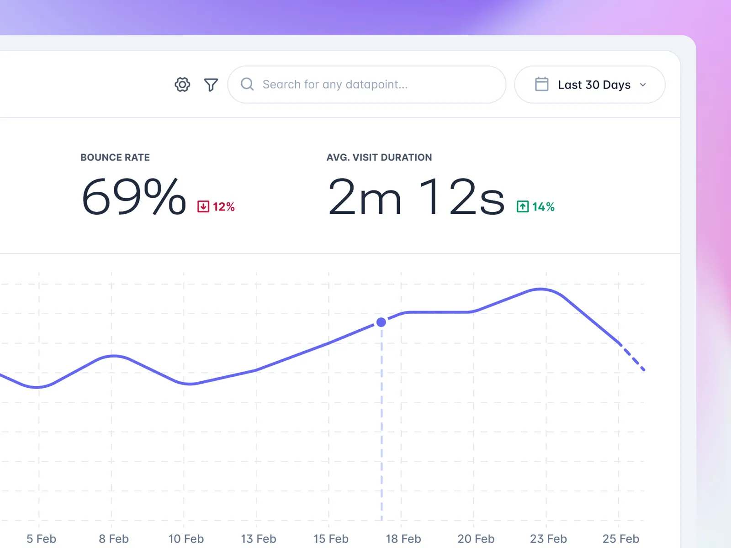Select the Bounce Rate metric label
Screen dimensions: 731x548
115,158
